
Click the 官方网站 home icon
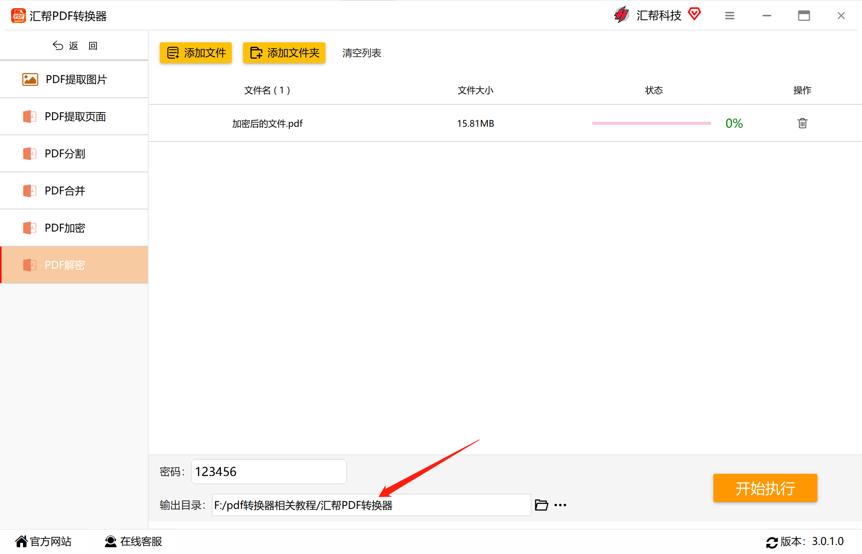(22, 541)
